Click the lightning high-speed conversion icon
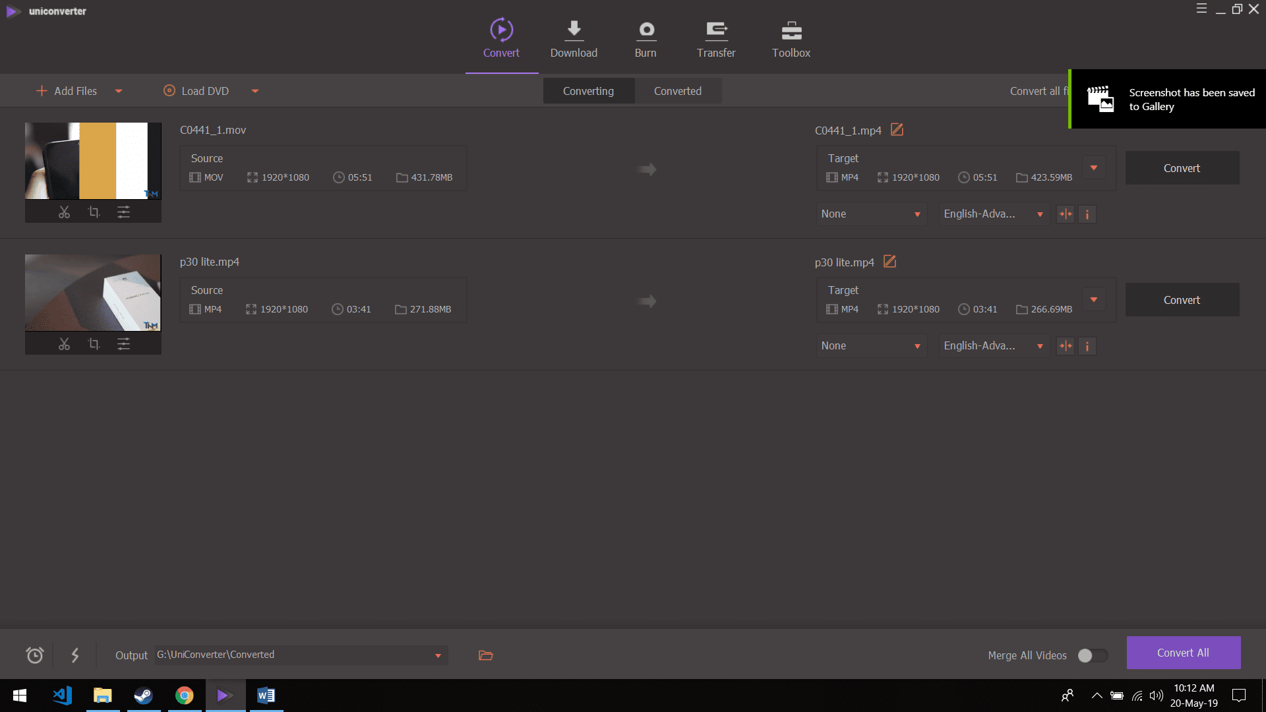The height and width of the screenshot is (712, 1266). click(75, 655)
